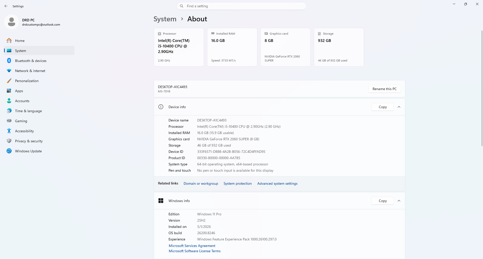Select System in the breadcrumb
Image resolution: width=483 pixels, height=259 pixels.
[165, 19]
